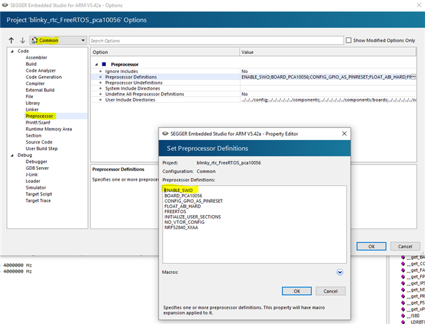Select Build in the options tree

pos(31,64)
